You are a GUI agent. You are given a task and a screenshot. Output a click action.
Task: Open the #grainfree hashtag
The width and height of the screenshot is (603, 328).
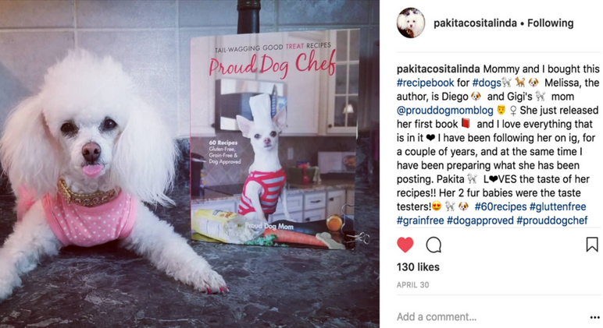tap(420, 220)
